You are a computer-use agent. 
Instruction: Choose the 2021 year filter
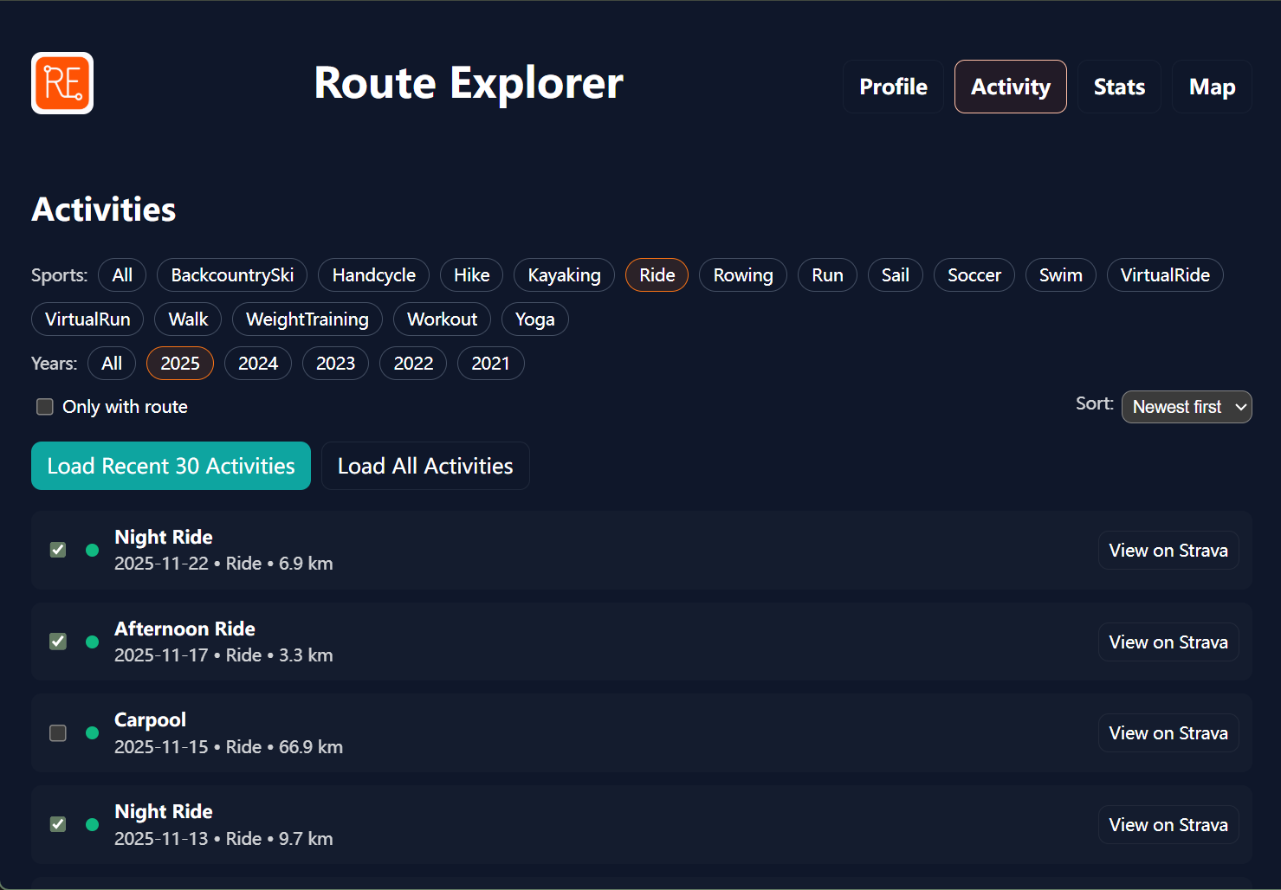click(x=490, y=364)
